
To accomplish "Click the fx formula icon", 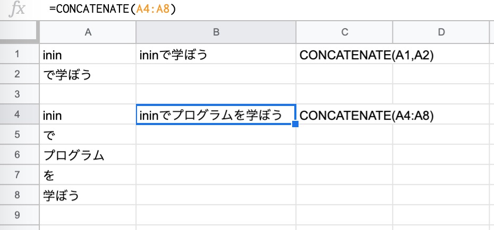I will click(x=16, y=10).
